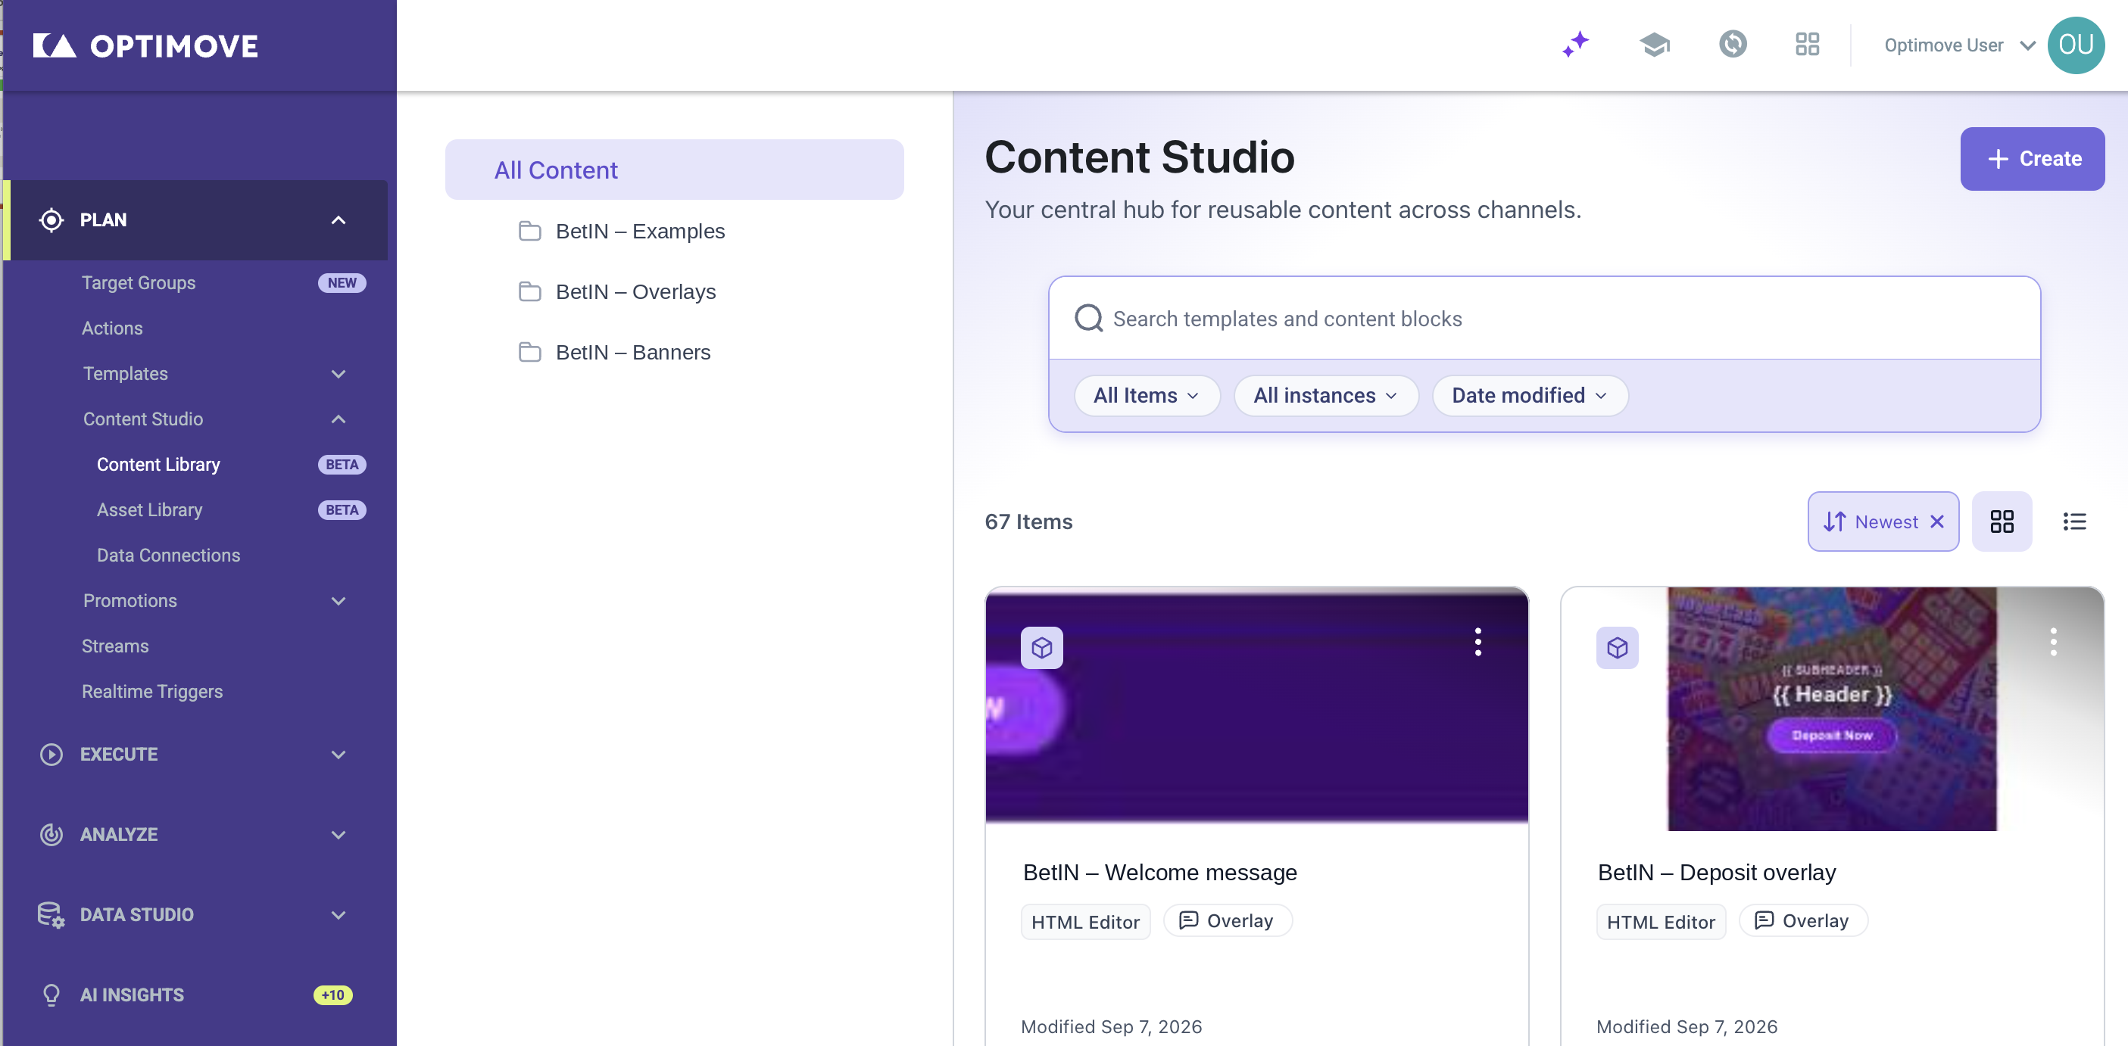
Task: Click the AI INSIGHTS lightbulb icon
Action: coord(51,995)
